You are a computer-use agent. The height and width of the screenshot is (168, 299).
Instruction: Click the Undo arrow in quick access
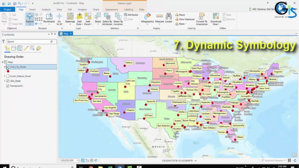pyautogui.click(x=19, y=3)
